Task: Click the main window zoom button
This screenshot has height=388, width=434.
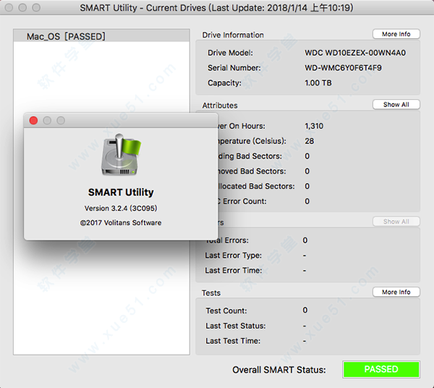Action: 36,7
